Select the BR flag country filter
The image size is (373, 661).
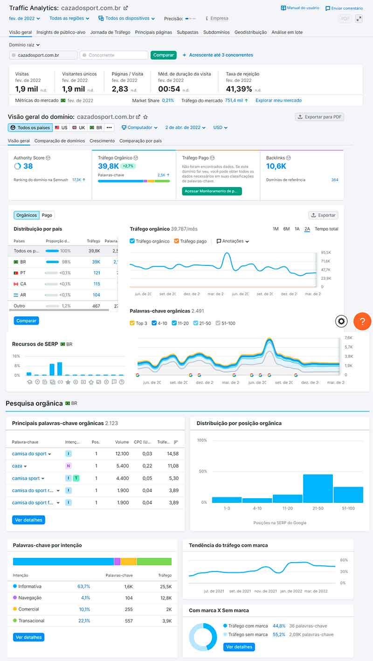(96, 128)
